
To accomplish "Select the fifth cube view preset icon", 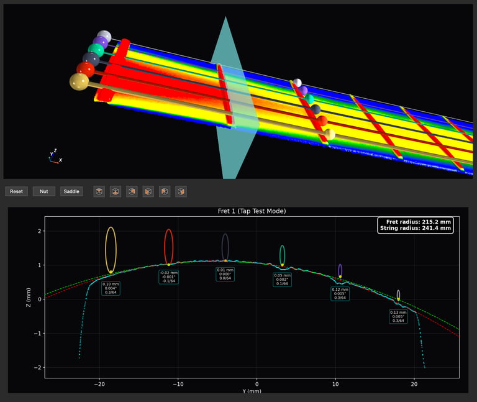I will point(165,191).
